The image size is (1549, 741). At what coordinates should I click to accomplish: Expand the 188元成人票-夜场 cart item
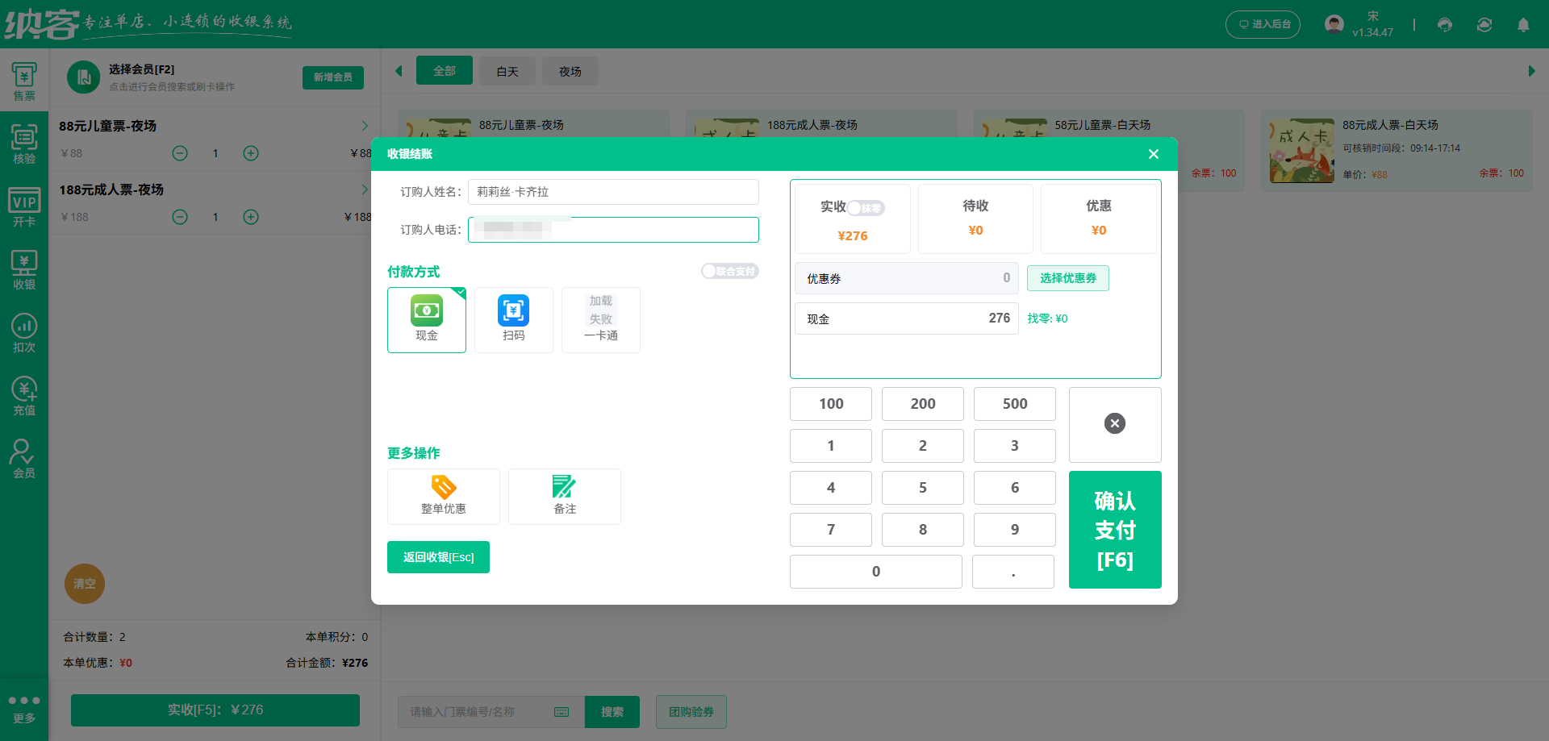click(364, 189)
